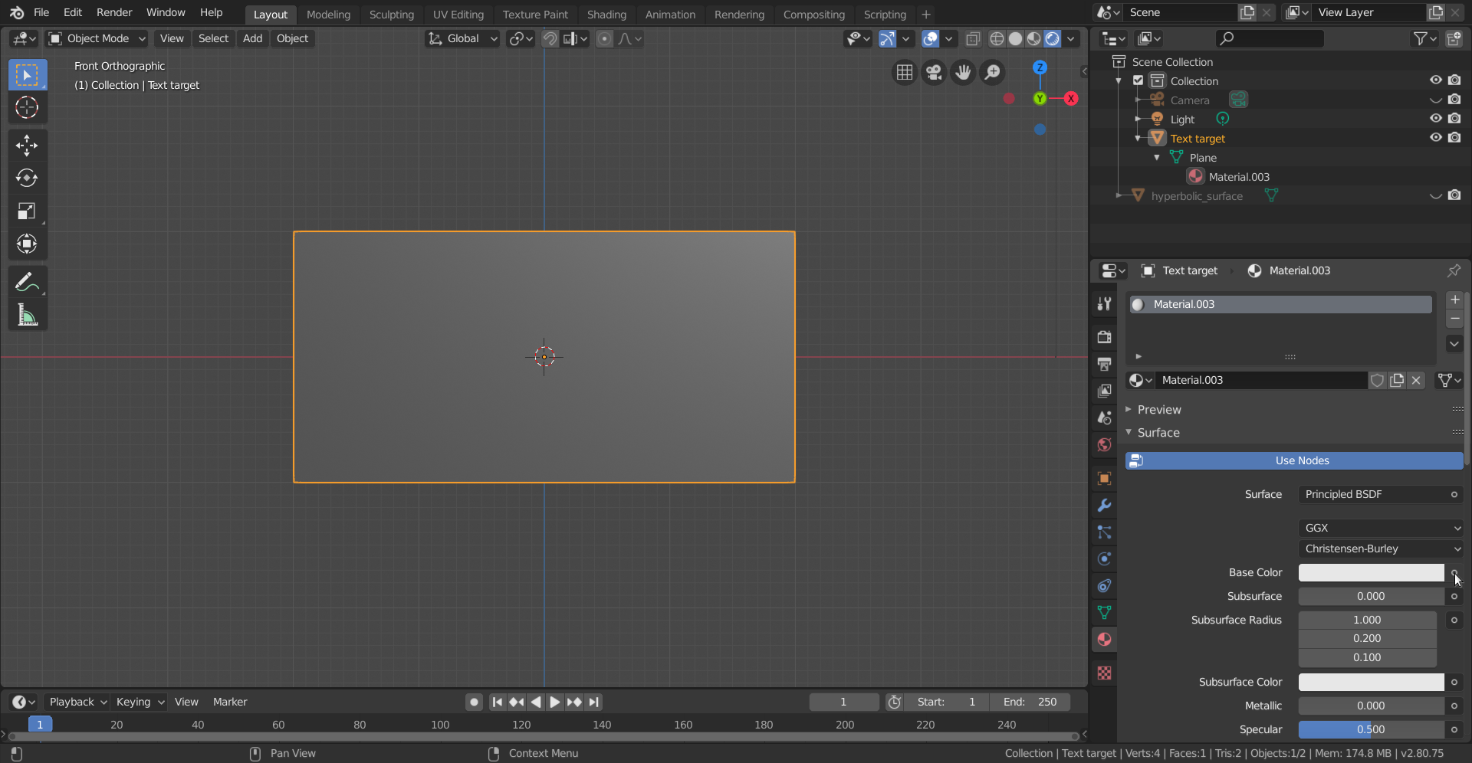Select the 3D Cursor tool

27,108
